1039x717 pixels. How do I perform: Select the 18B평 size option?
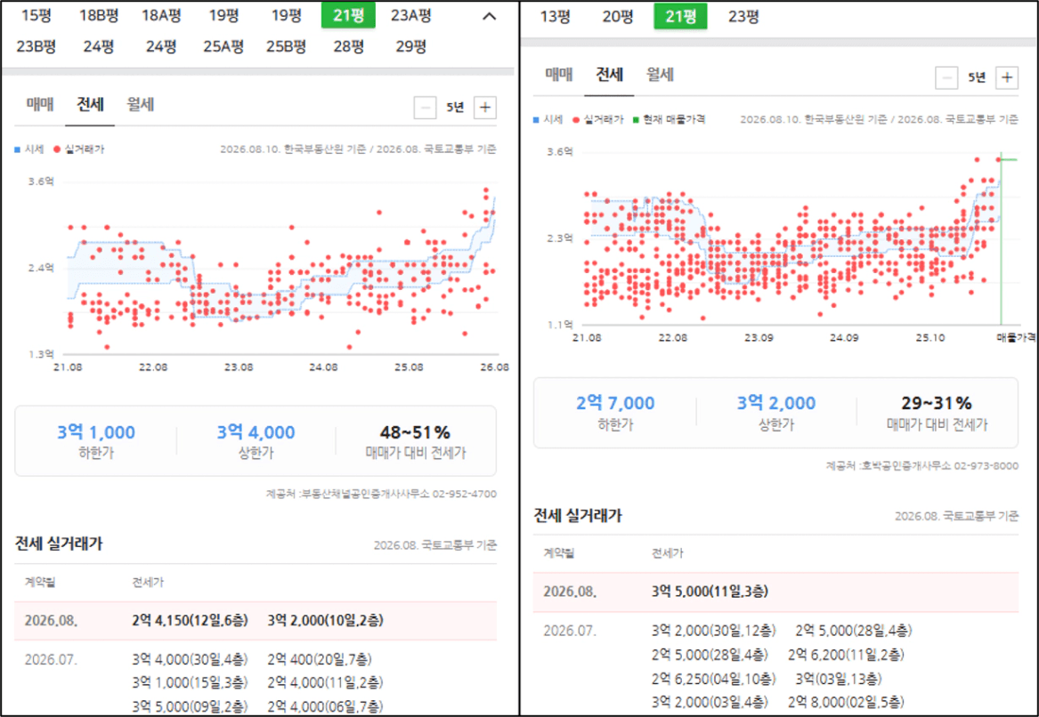tap(99, 16)
